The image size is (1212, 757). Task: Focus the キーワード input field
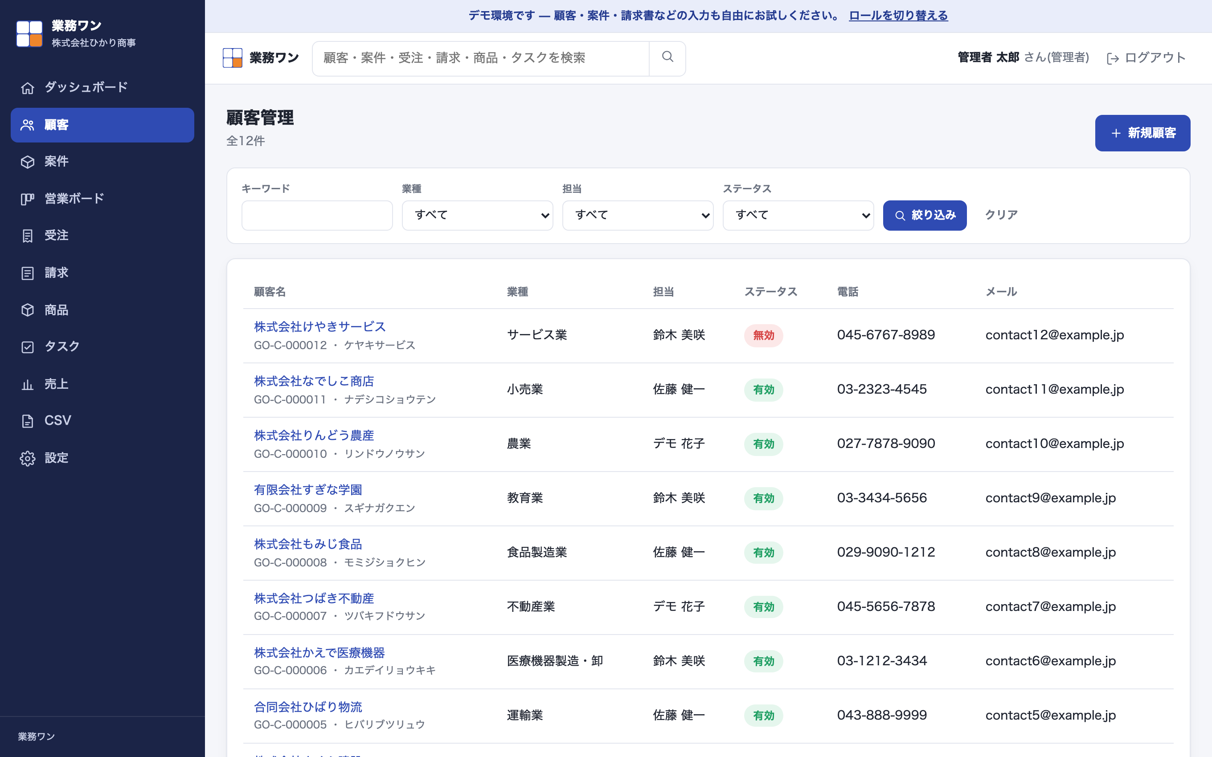click(x=317, y=215)
